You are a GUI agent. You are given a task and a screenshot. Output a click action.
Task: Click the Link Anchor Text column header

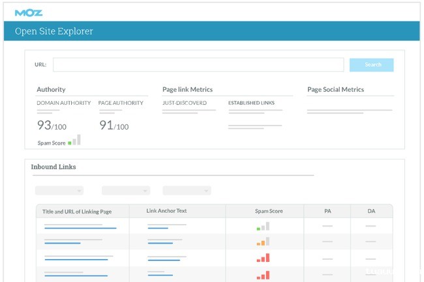tap(165, 211)
